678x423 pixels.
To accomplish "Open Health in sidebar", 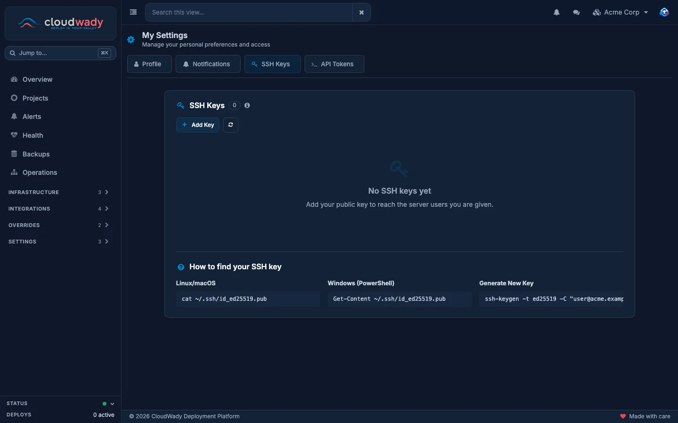I will [60, 135].
